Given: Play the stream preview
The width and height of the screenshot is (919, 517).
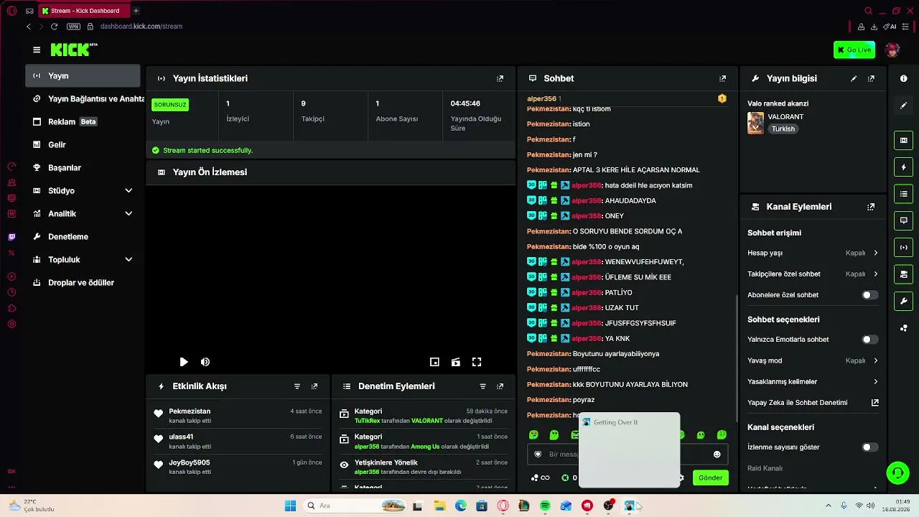Looking at the screenshot, I should click(184, 362).
